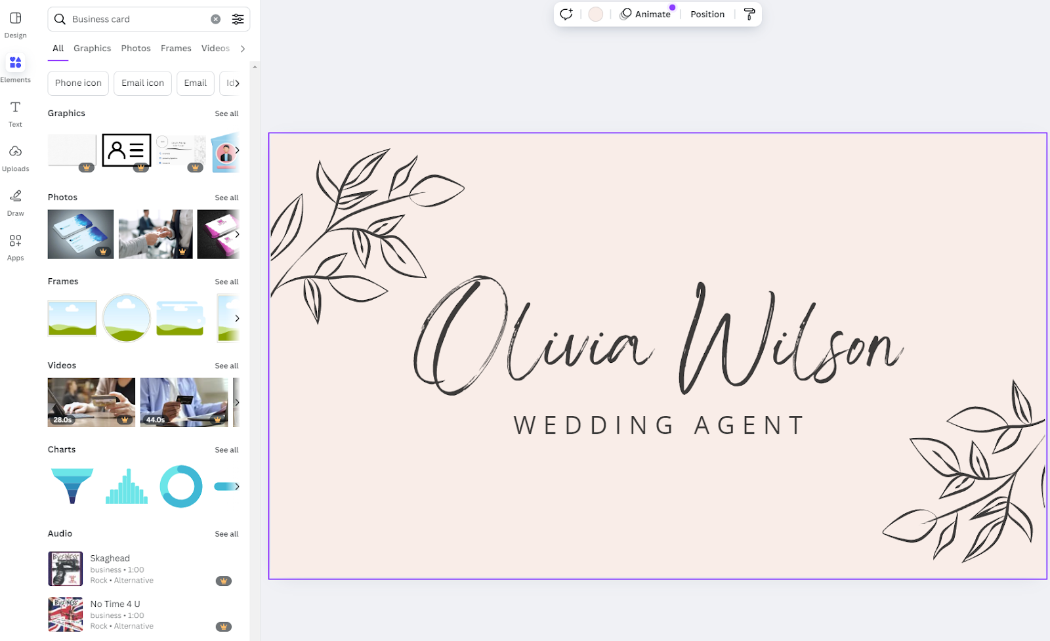This screenshot has width=1050, height=641.
Task: Open the Design panel
Action: [x=15, y=24]
